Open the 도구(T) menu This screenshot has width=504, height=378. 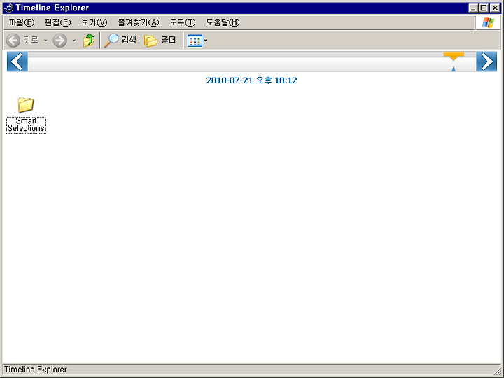183,22
